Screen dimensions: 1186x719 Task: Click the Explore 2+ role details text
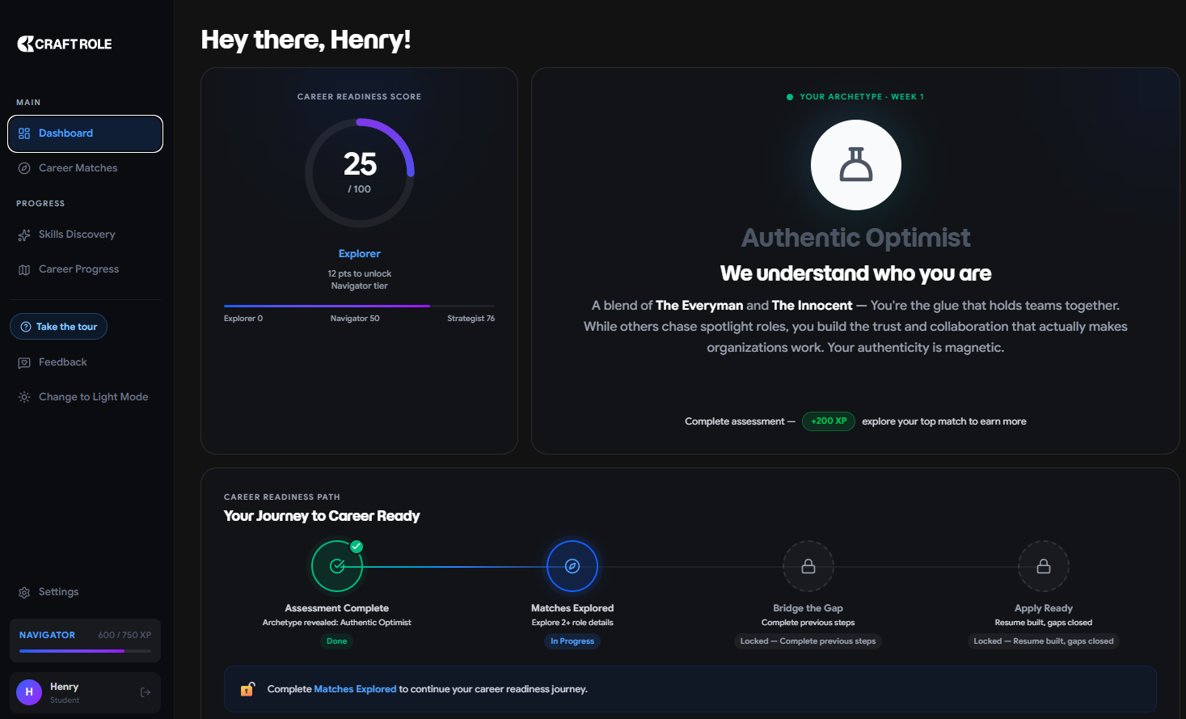pyautogui.click(x=572, y=623)
